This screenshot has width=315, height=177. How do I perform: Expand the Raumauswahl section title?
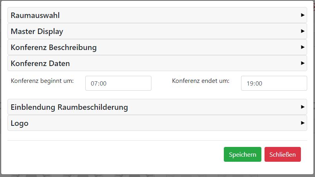tap(35, 16)
